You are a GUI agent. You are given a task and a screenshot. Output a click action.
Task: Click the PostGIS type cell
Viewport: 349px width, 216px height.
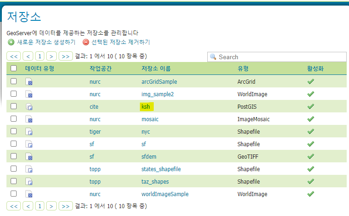(x=247, y=107)
